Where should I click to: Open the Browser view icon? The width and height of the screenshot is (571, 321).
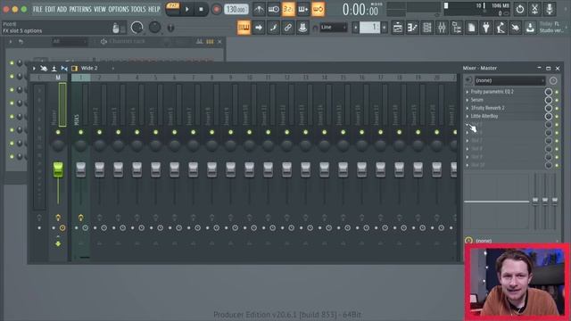pyautogui.click(x=457, y=28)
